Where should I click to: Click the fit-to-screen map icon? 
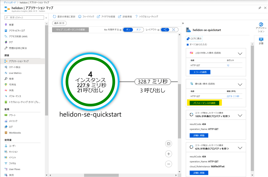coord(169,143)
